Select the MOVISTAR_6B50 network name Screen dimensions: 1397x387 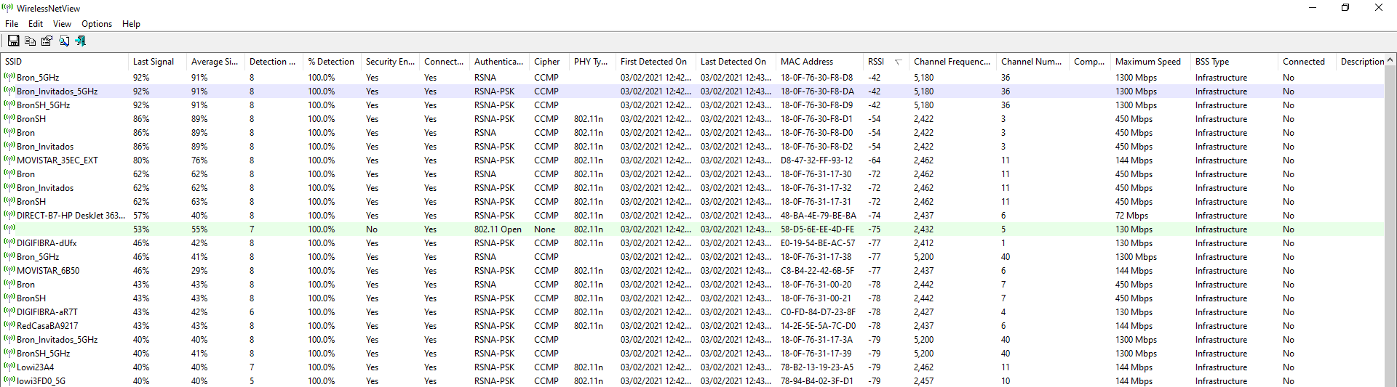48,271
